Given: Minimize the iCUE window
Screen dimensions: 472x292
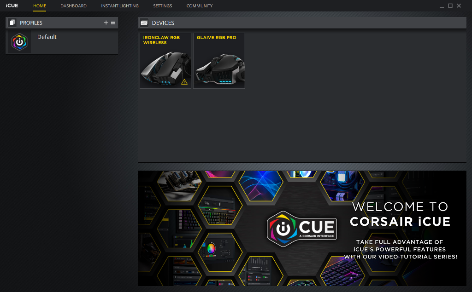Looking at the screenshot, I should tap(442, 6).
